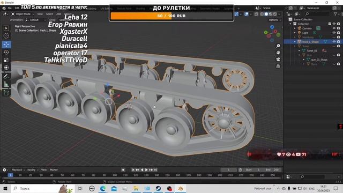Open the Object Mode dropdown
This screenshot has width=343, height=193.
pos(23,14)
